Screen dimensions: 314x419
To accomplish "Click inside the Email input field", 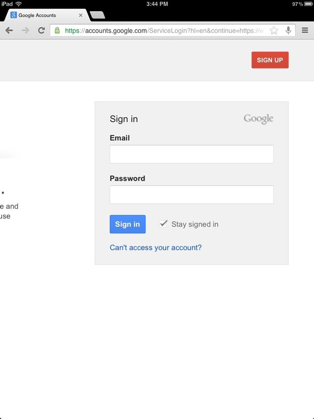I will (x=191, y=154).
